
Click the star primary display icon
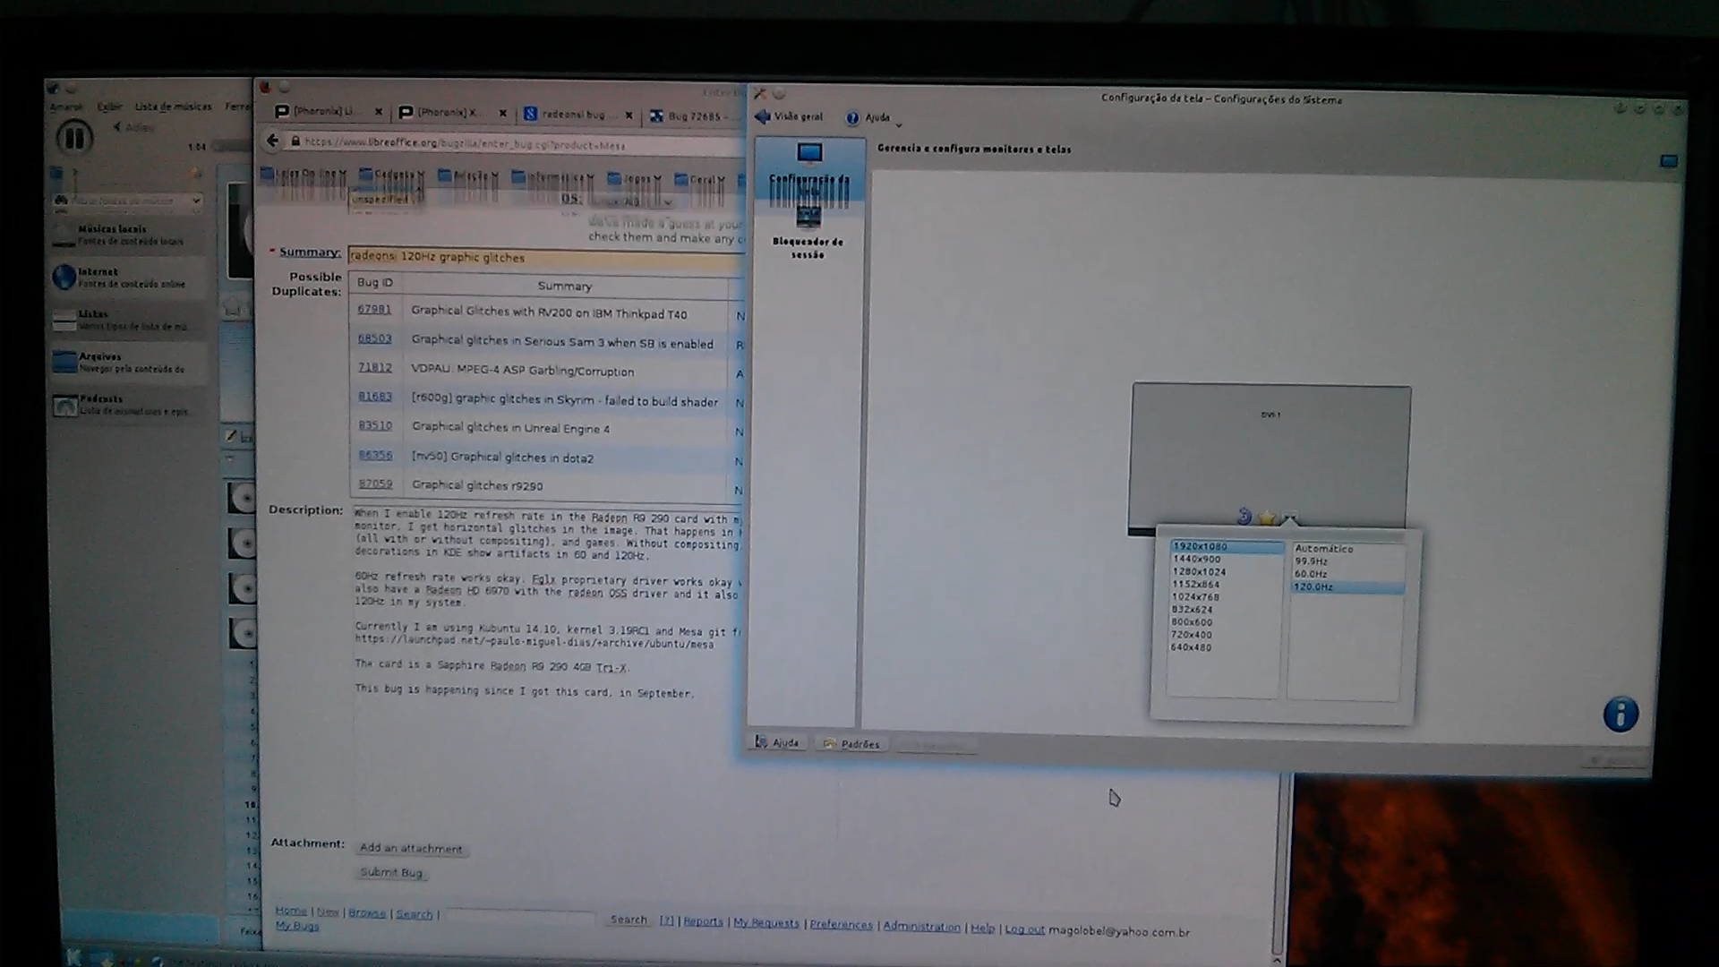click(x=1266, y=518)
